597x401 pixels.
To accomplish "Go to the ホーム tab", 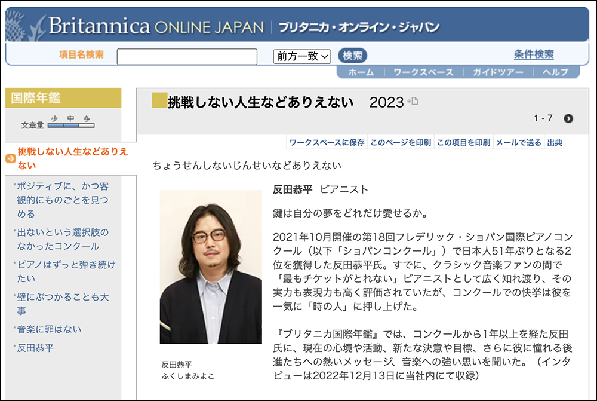I will pyautogui.click(x=361, y=72).
